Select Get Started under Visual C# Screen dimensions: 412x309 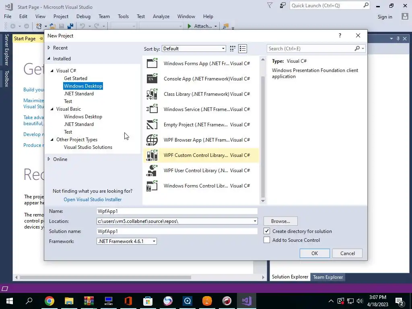76,78
